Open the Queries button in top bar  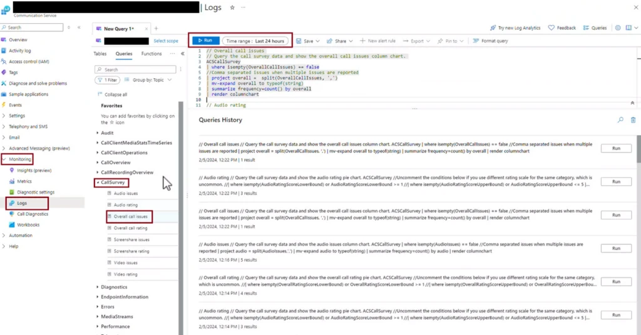595,27
